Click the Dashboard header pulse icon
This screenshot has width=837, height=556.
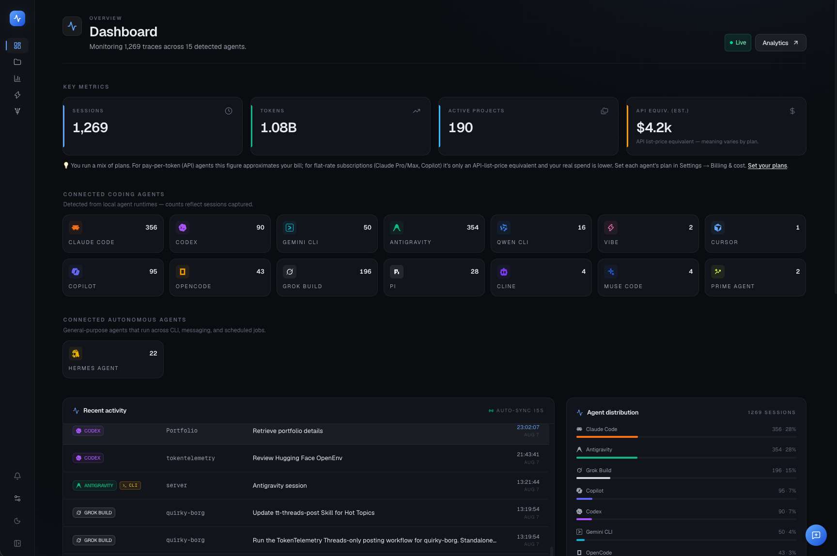tap(72, 26)
